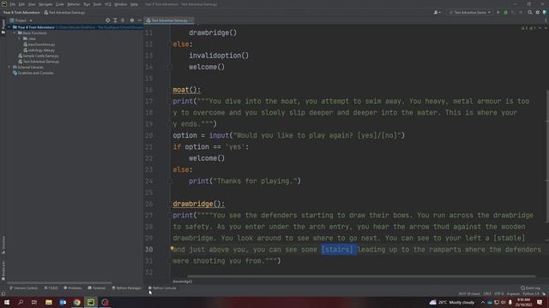This screenshot has height=308, width=549.
Task: Click the JetBrains toolbox icon at top-right
Action: (x=545, y=12)
